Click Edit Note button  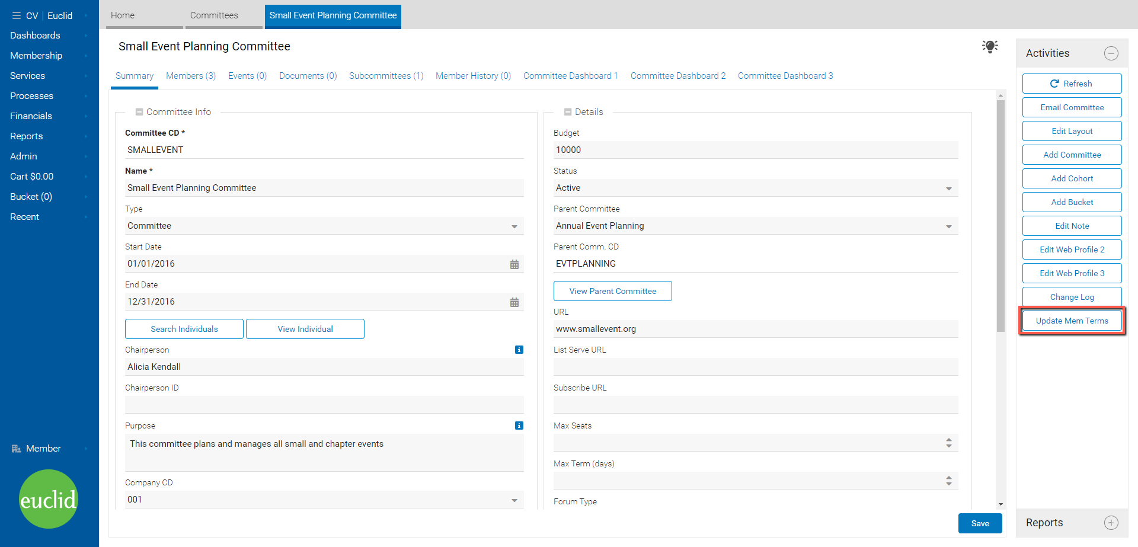[1072, 226]
